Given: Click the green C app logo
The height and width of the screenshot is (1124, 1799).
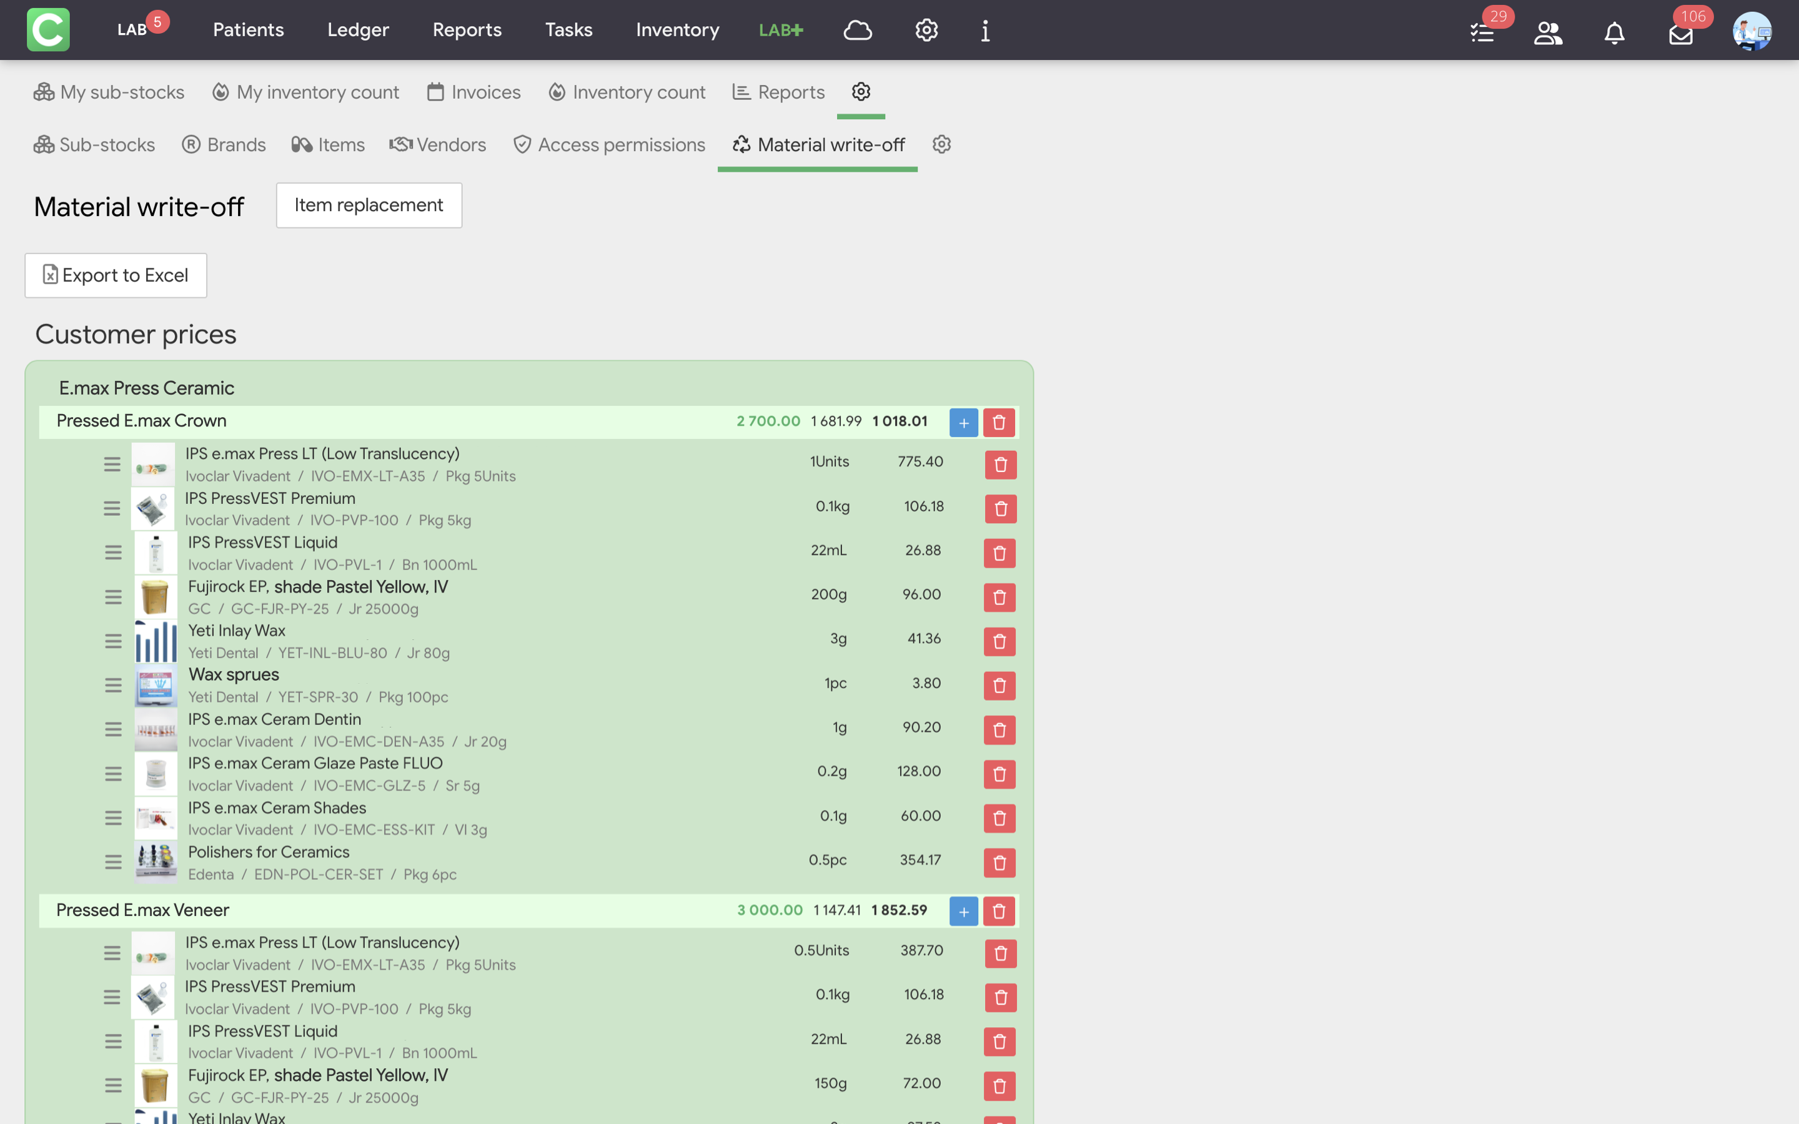Looking at the screenshot, I should [x=48, y=30].
